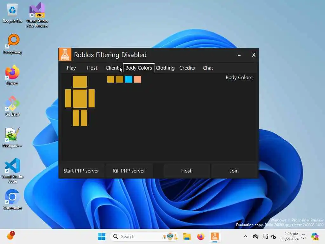Open Everything search desktop shortcut
The height and width of the screenshot is (244, 325).
click(x=12, y=44)
